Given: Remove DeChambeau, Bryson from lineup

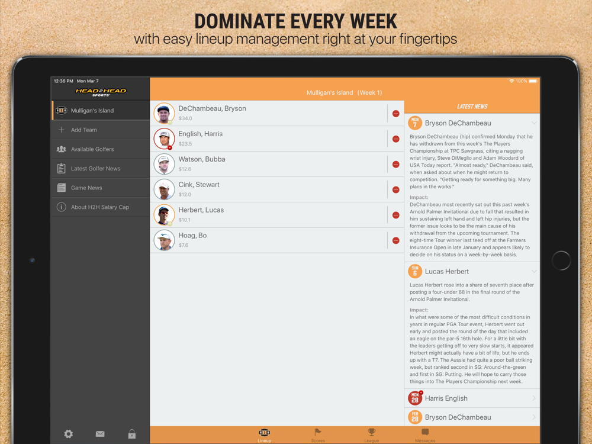Looking at the screenshot, I should click(395, 114).
